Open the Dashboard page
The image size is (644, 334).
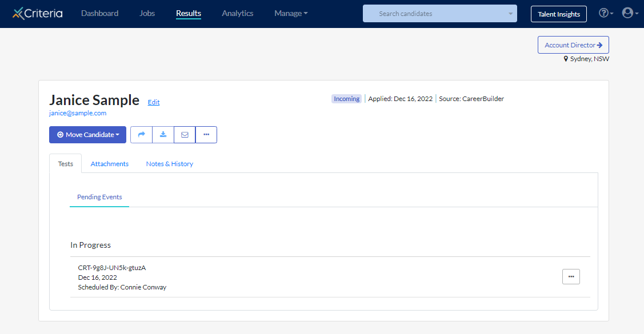[x=100, y=13]
